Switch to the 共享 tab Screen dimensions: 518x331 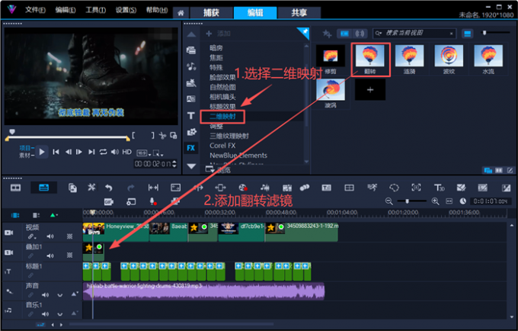(x=299, y=12)
